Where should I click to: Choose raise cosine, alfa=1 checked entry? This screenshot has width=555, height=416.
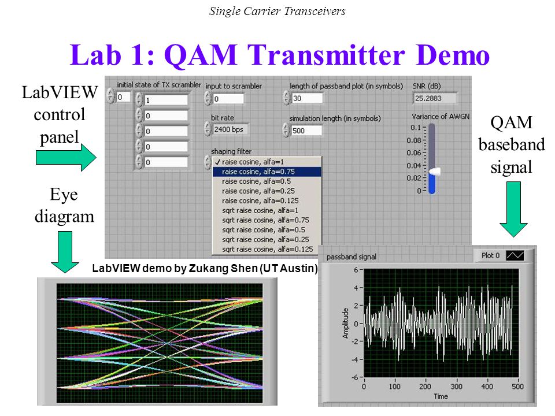pyautogui.click(x=267, y=162)
